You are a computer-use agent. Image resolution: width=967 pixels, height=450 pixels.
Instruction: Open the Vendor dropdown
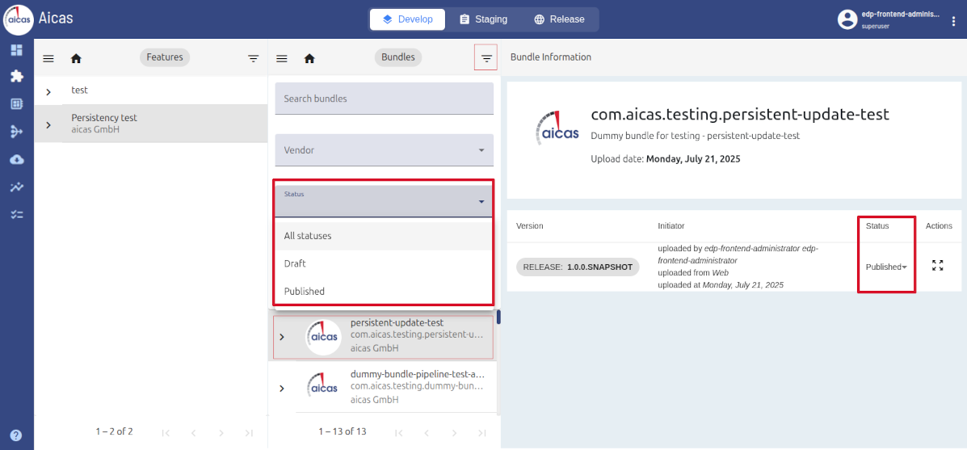(384, 150)
